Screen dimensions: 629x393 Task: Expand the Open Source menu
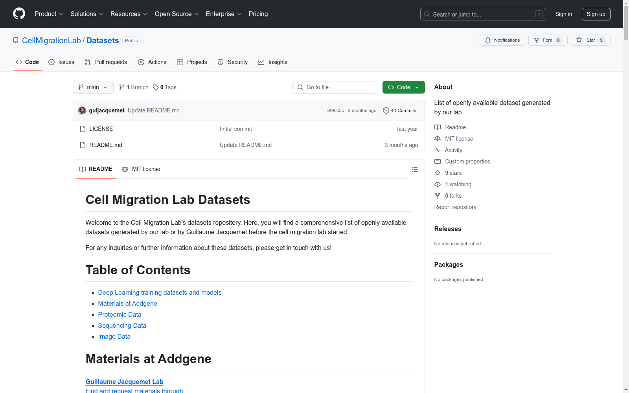tap(177, 14)
